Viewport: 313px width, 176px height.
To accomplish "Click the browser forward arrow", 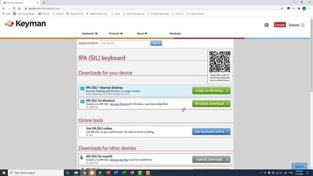I will click(x=9, y=8).
